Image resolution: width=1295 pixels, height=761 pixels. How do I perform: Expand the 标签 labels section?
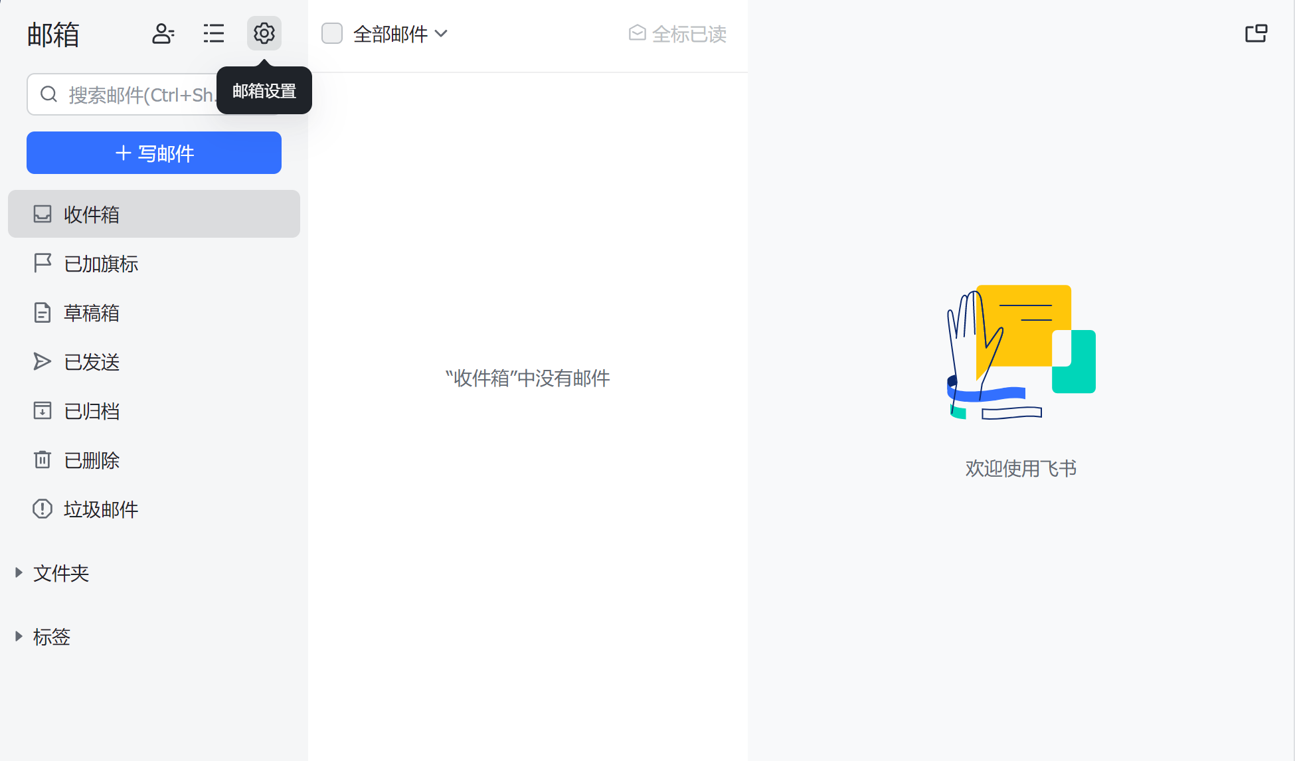pyautogui.click(x=51, y=636)
